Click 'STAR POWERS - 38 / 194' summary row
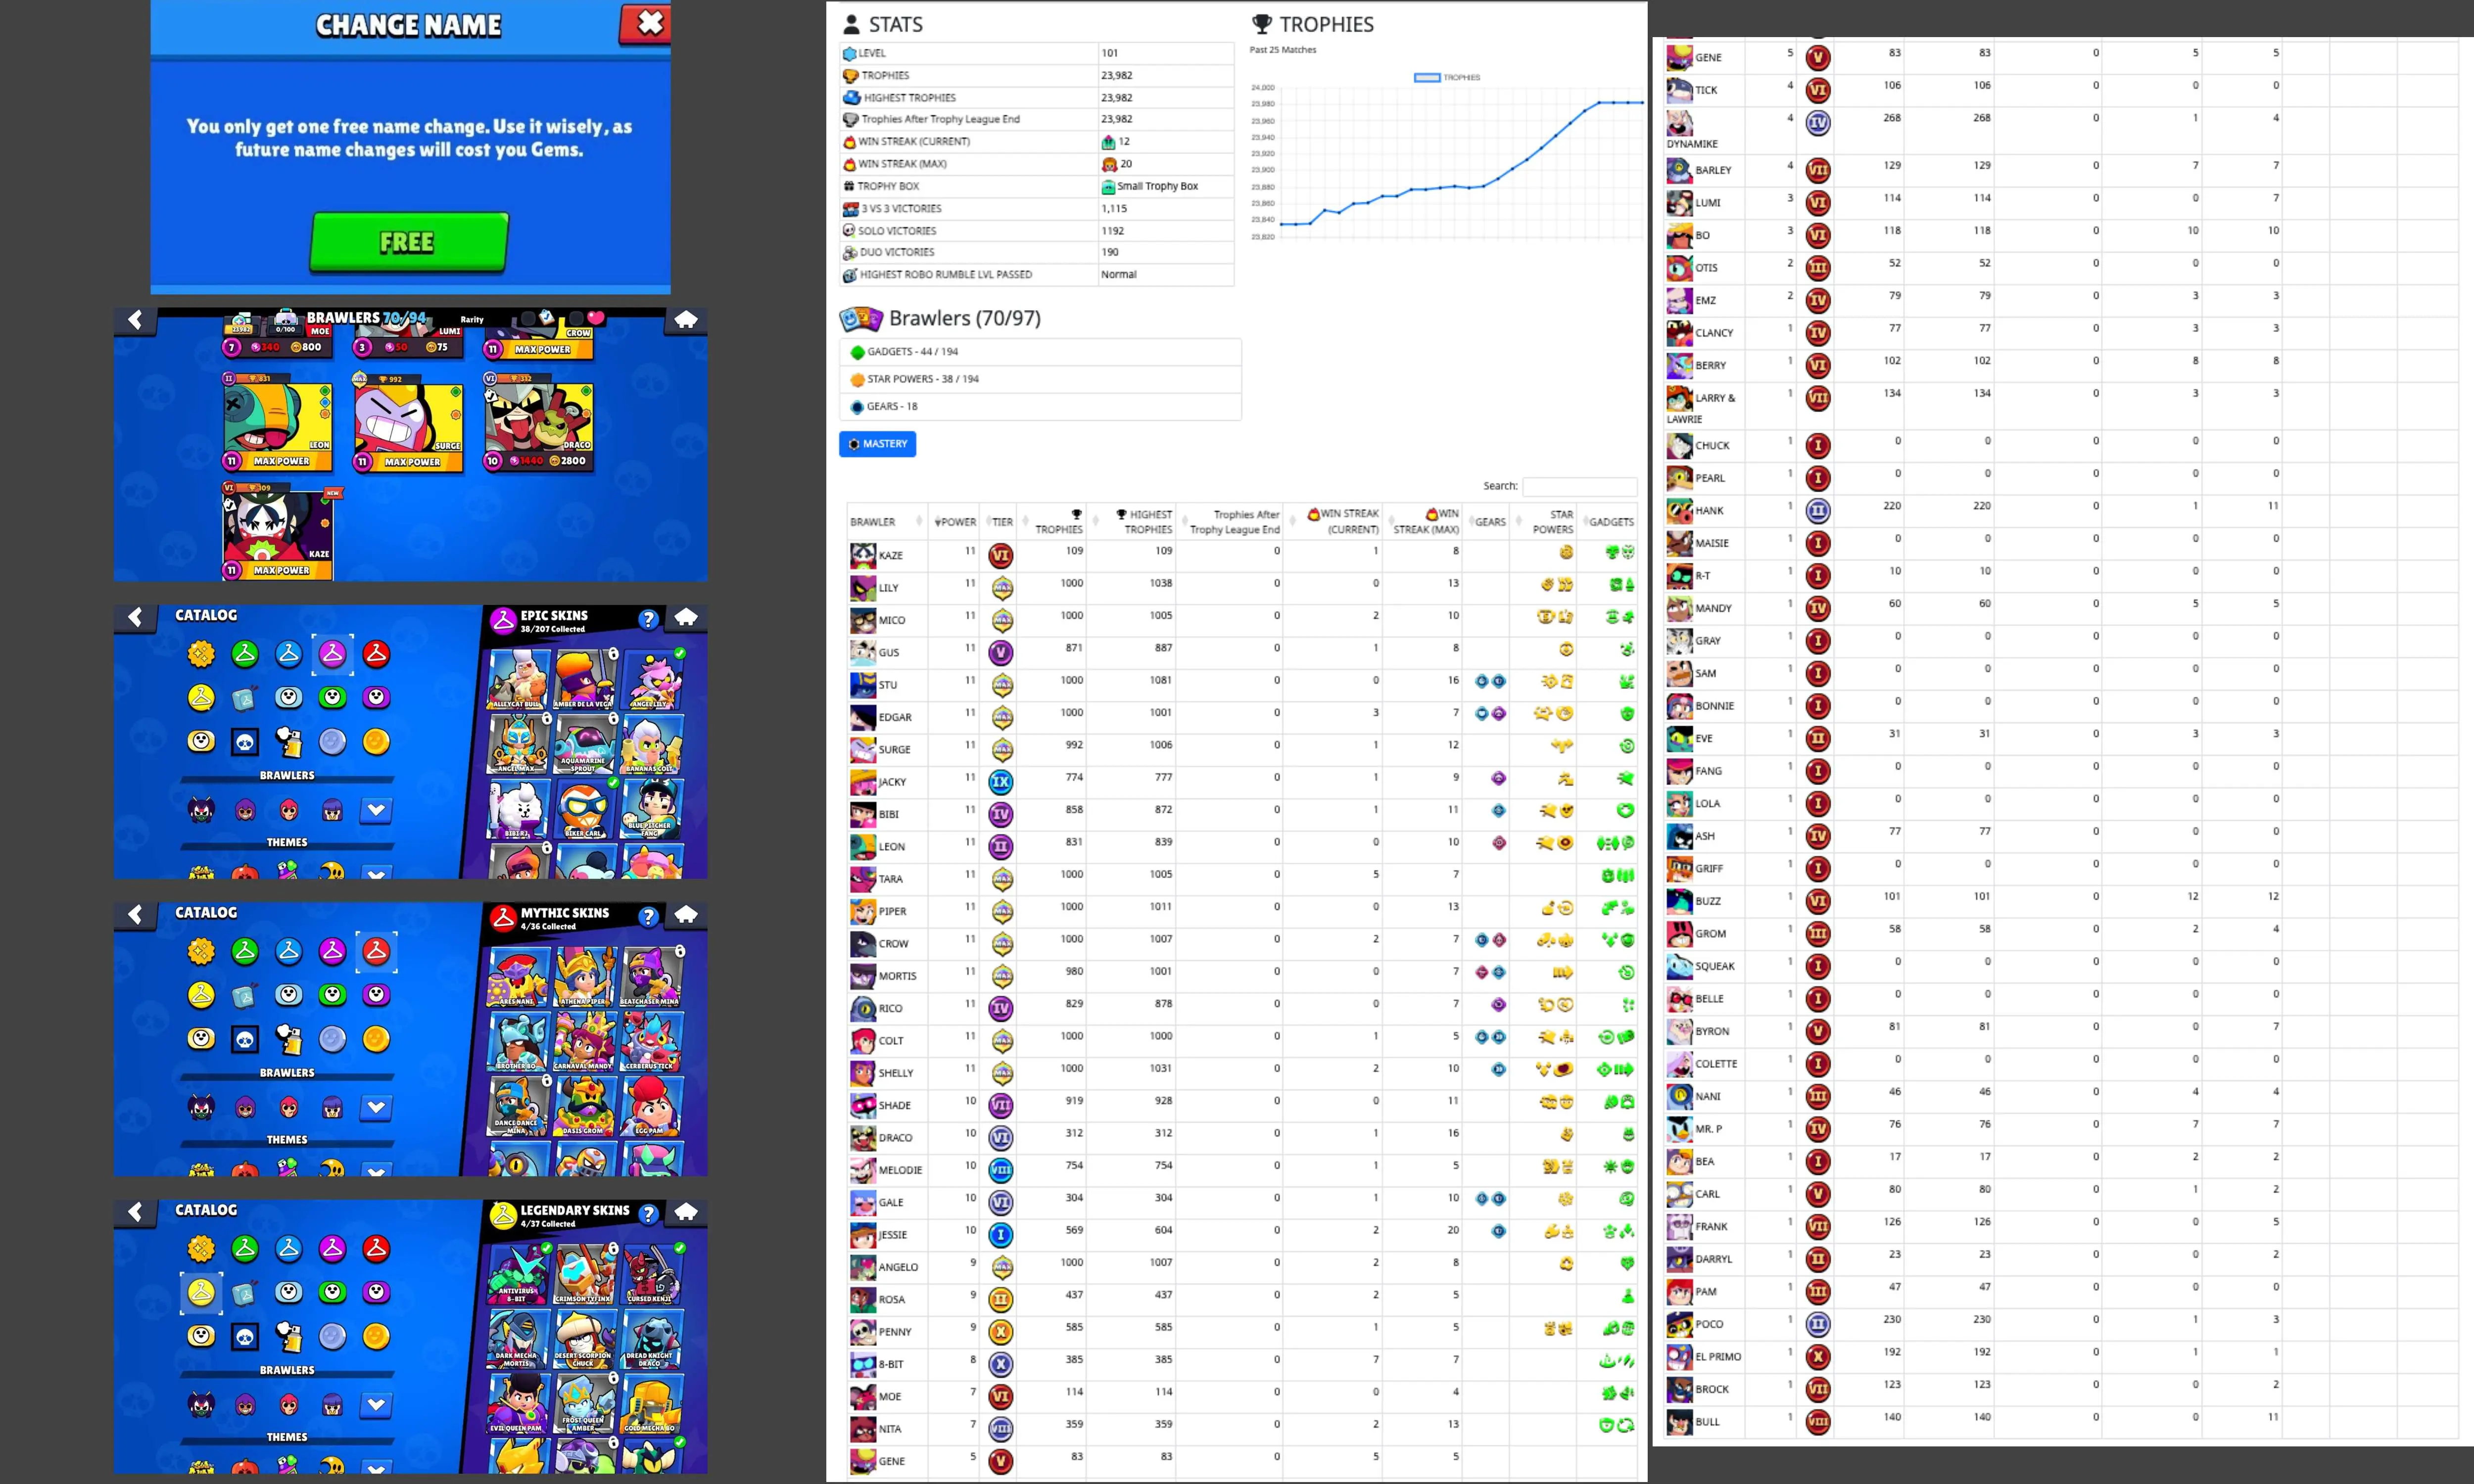 [x=1040, y=379]
